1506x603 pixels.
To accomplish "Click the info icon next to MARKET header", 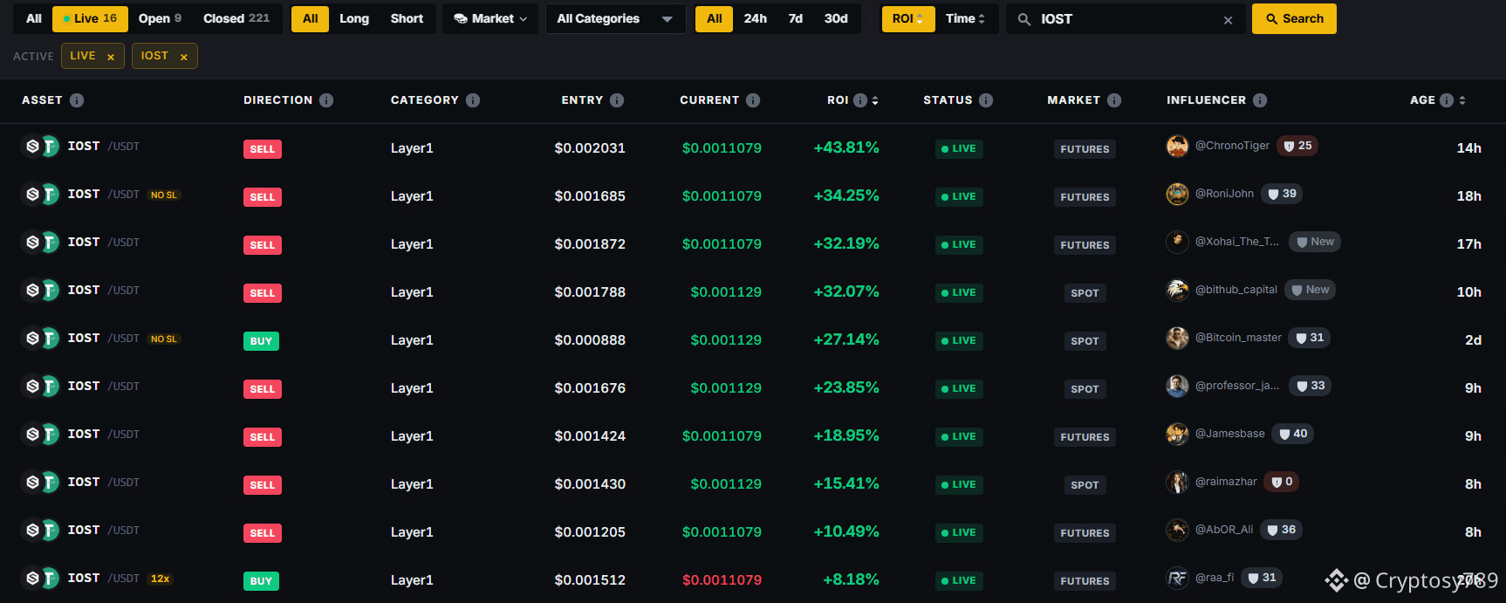I will (1114, 100).
